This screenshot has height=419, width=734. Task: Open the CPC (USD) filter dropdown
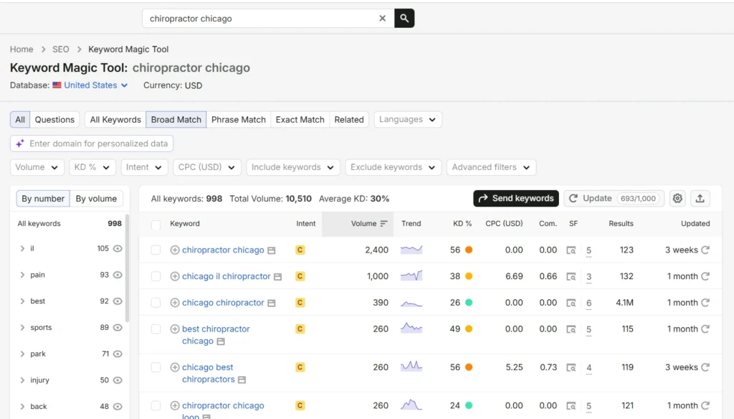tap(207, 167)
